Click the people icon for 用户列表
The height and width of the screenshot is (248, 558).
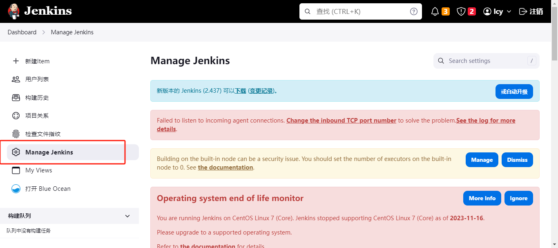pyautogui.click(x=16, y=79)
